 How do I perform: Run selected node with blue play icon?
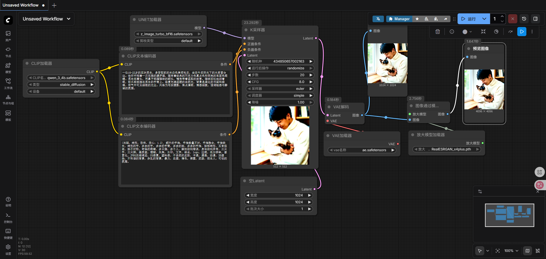point(522,32)
